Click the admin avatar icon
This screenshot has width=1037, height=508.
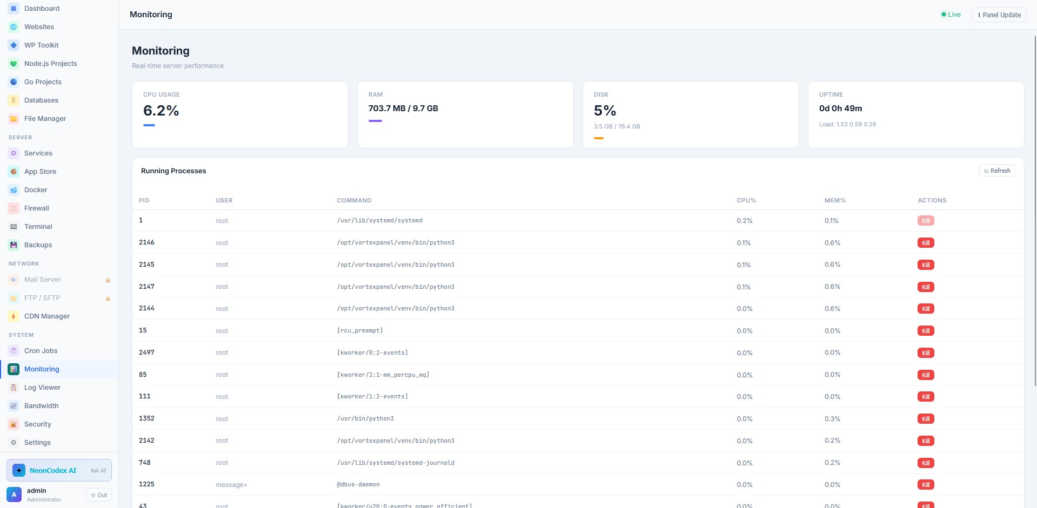14,495
